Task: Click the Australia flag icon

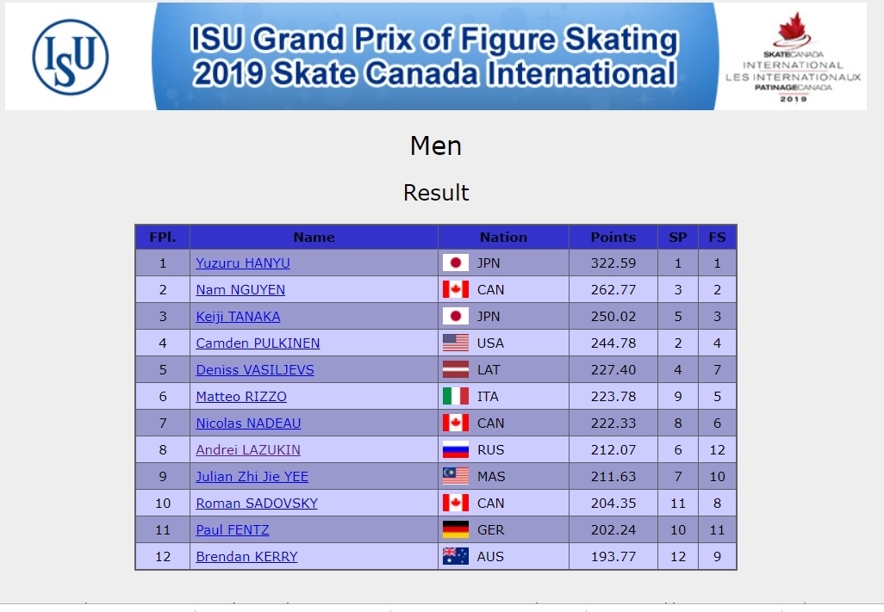Action: [x=456, y=556]
